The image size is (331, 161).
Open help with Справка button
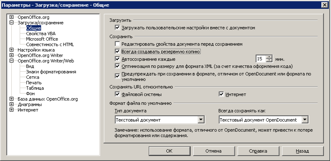click(258, 151)
